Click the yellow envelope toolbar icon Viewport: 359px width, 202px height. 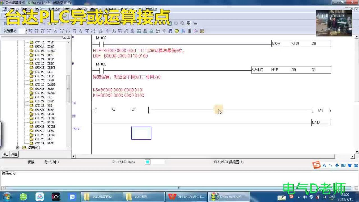click(177, 31)
